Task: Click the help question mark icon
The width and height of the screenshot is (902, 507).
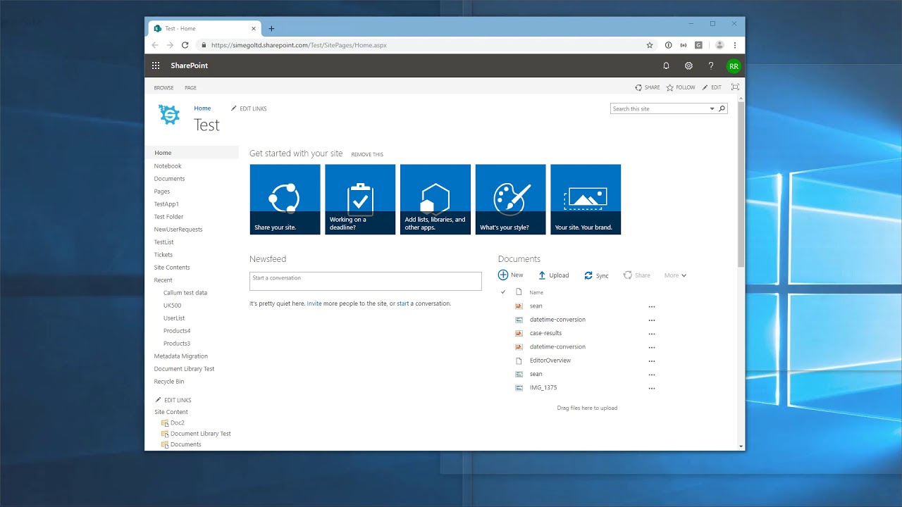Action: coord(711,65)
